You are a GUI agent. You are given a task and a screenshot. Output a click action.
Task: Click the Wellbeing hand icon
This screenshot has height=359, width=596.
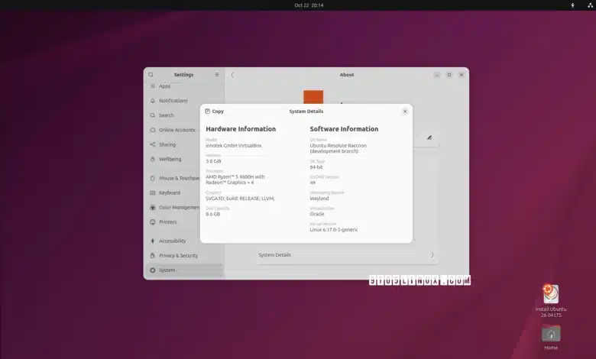[152, 159]
